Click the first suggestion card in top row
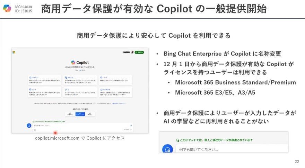 tap(45, 80)
